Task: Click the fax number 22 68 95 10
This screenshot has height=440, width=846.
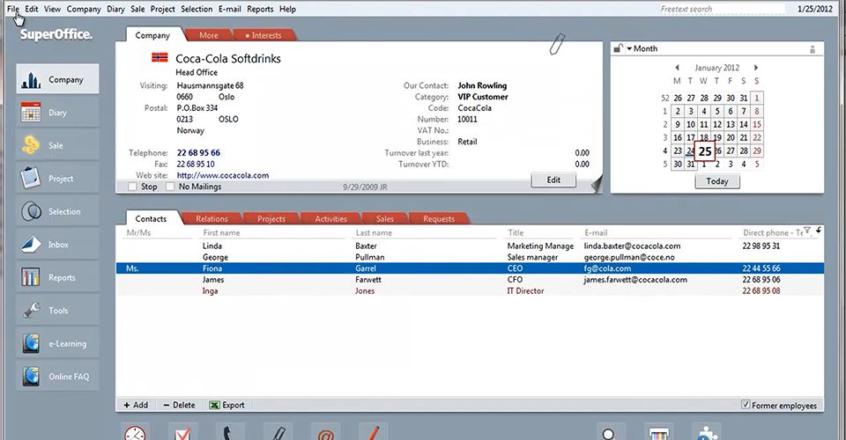Action: [196, 165]
